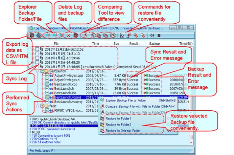Check the 2011年1月1日-01:51:13 log checkbox
The image size is (234, 155).
tap(37, 54)
